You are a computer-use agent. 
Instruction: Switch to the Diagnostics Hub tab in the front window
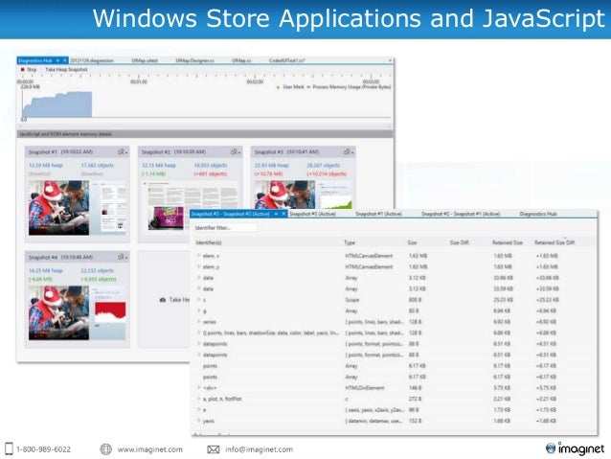click(x=538, y=214)
